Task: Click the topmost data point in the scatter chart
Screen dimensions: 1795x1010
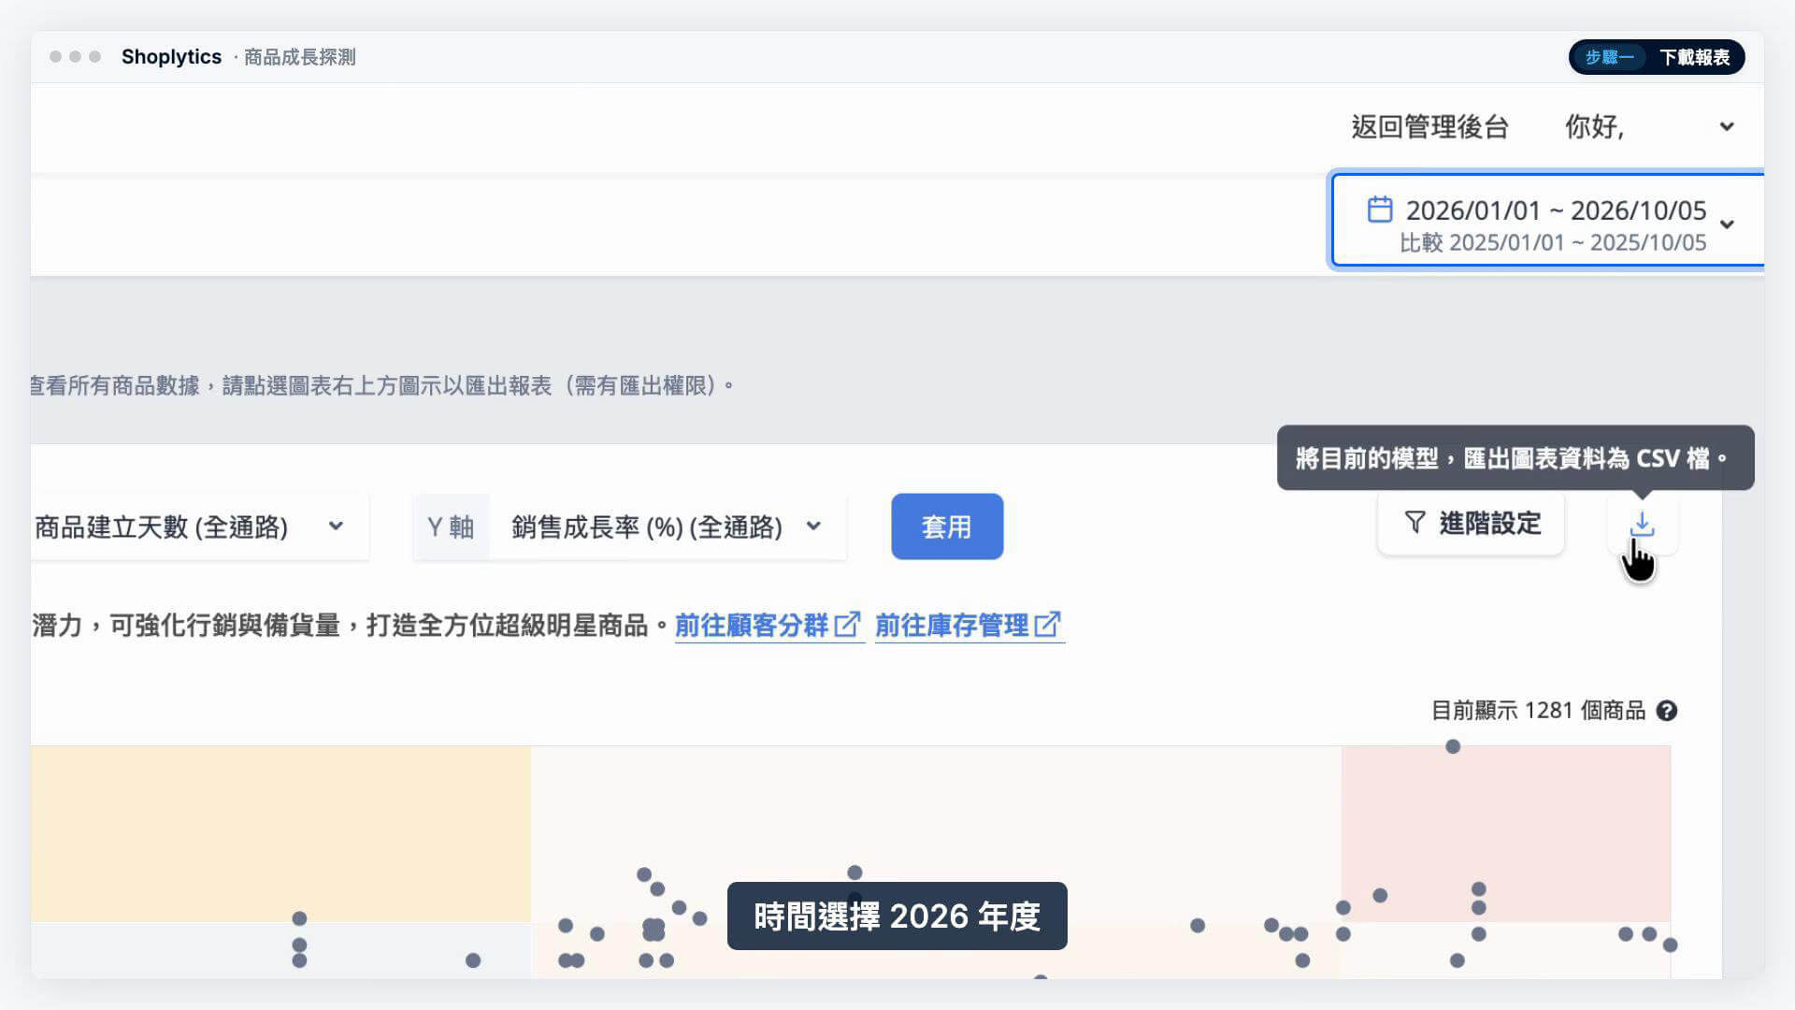Action: coord(1453,746)
